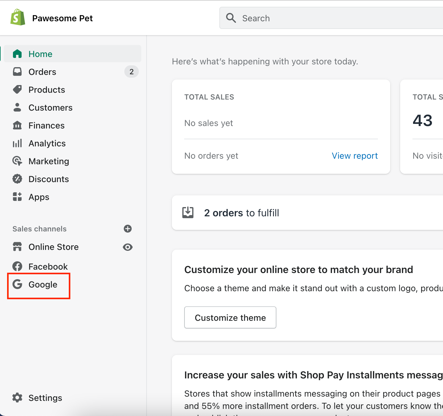
Task: Click the store today greeting text
Action: pos(265,62)
